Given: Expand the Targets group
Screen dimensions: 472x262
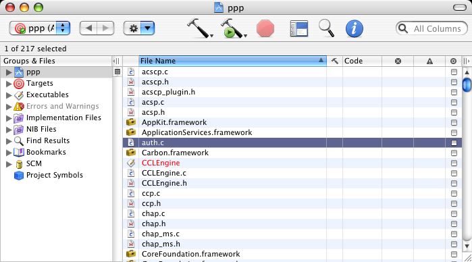Looking at the screenshot, I should coord(9,84).
